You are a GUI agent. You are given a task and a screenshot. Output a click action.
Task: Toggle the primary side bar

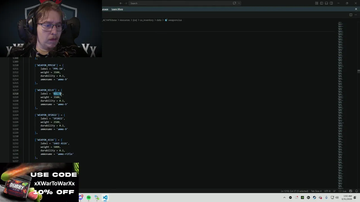click(x=321, y=3)
